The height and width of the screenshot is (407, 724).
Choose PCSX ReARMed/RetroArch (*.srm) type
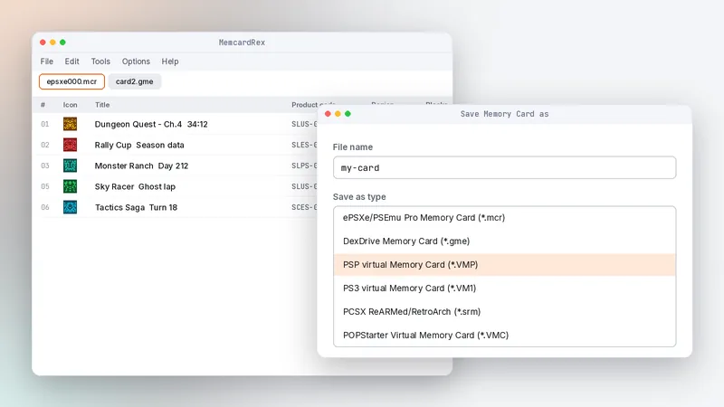[x=504, y=311]
